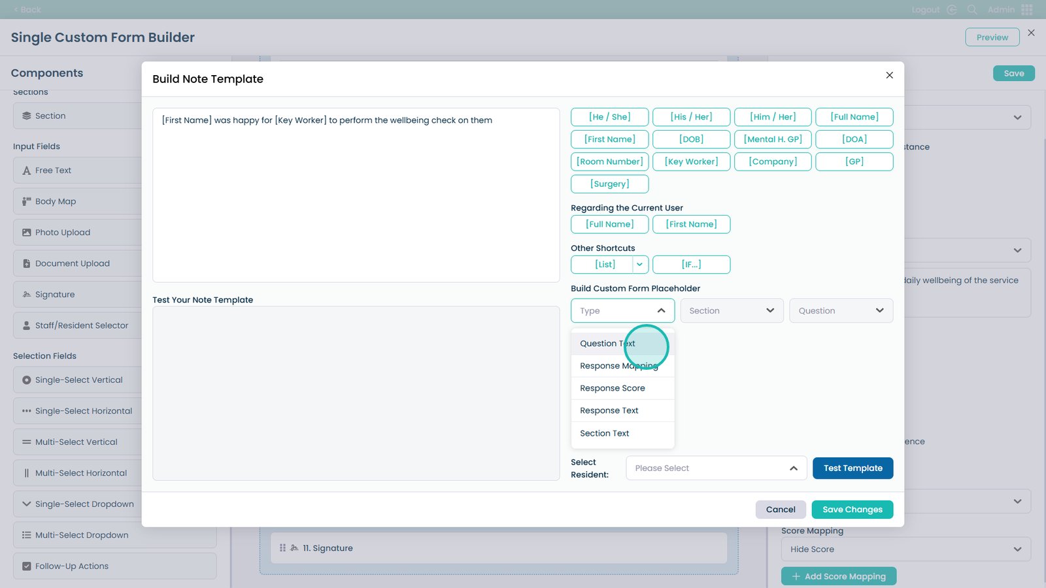Click the Photo Upload icon in Components

[x=27, y=233]
